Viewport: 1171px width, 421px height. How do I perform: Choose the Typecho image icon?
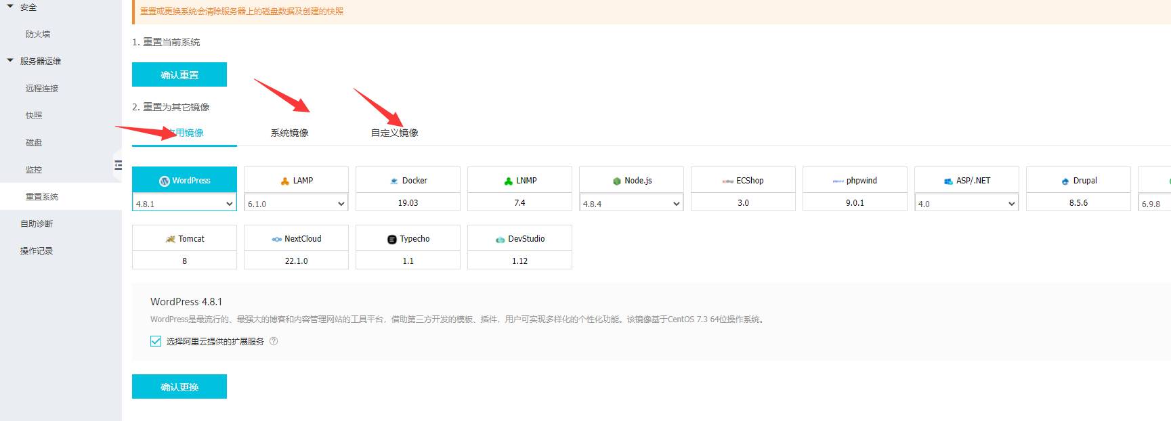[x=391, y=239]
